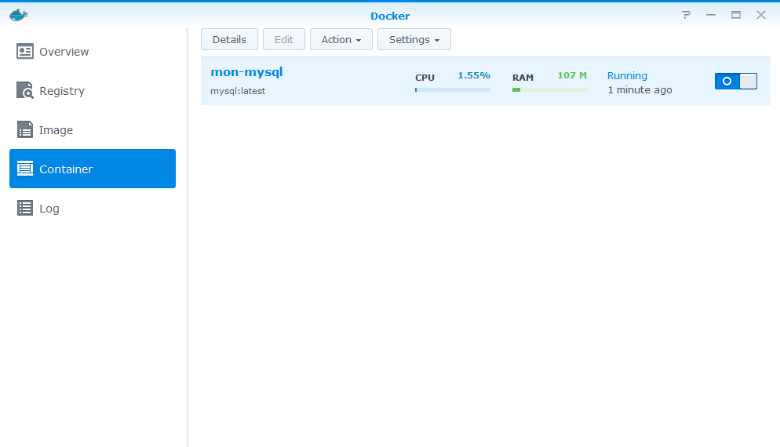Viewport: 780px width, 447px height.
Task: Click the mysql:latest image label
Action: [238, 91]
